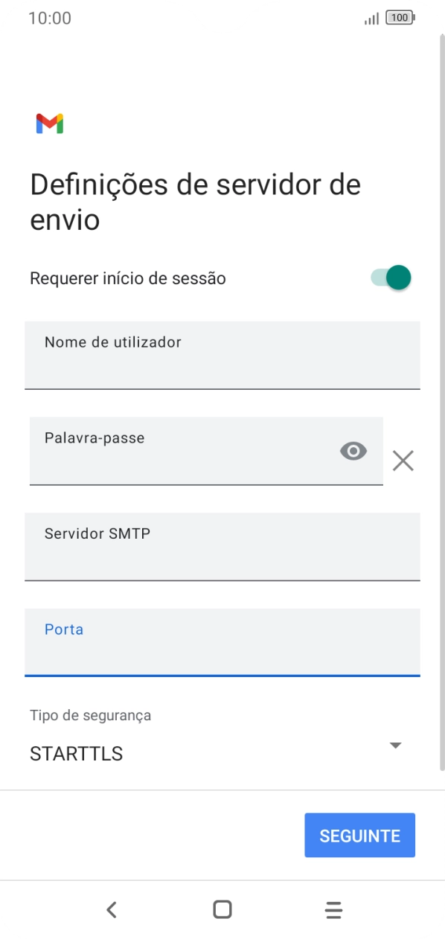Expand security options with the arrow
The height and width of the screenshot is (939, 445).
click(395, 745)
